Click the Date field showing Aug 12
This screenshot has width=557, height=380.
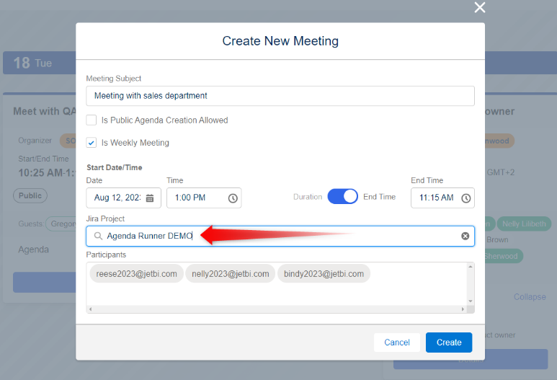pyautogui.click(x=123, y=198)
